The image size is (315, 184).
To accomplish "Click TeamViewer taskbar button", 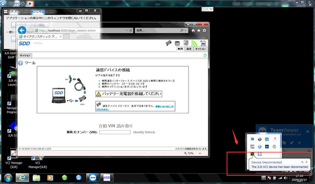I will coord(93,178).
